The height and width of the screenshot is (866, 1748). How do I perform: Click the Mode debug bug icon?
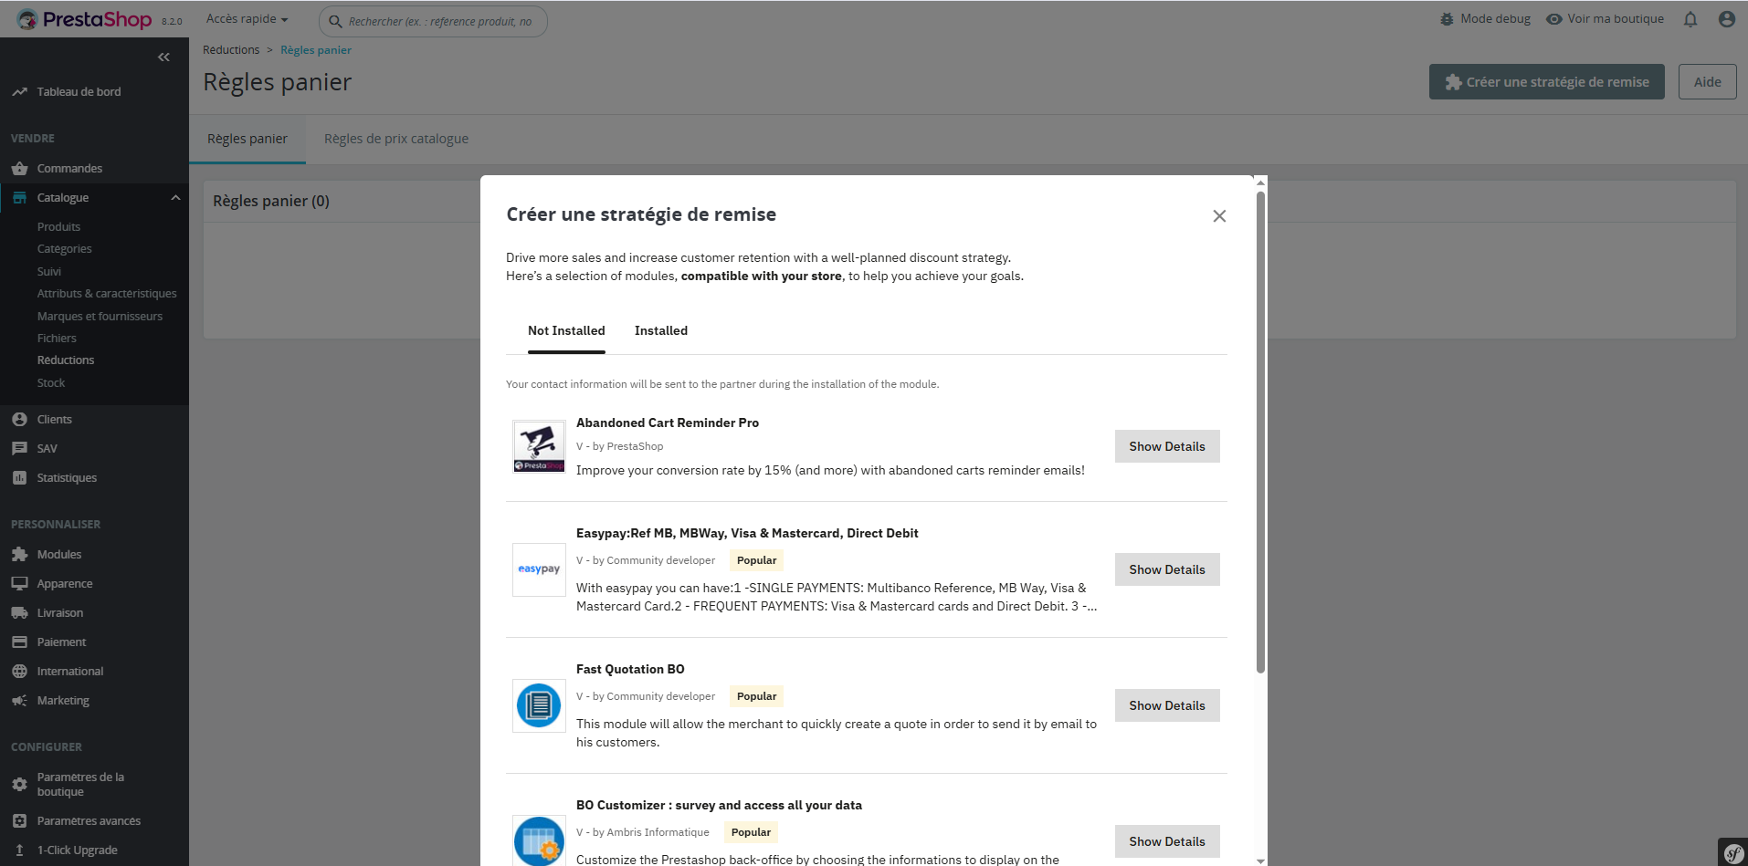click(x=1447, y=19)
